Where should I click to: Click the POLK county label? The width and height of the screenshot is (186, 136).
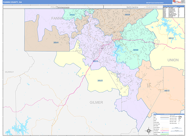point(53,7)
